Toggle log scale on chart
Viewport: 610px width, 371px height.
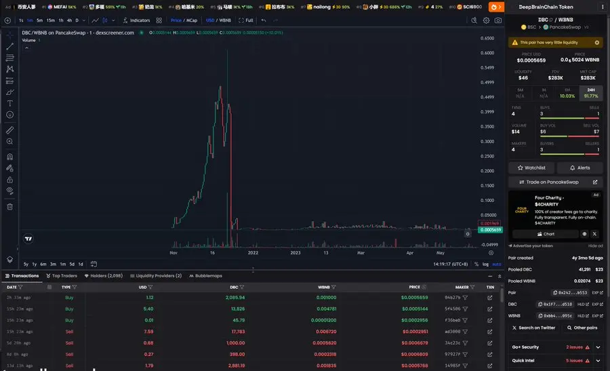[485, 264]
